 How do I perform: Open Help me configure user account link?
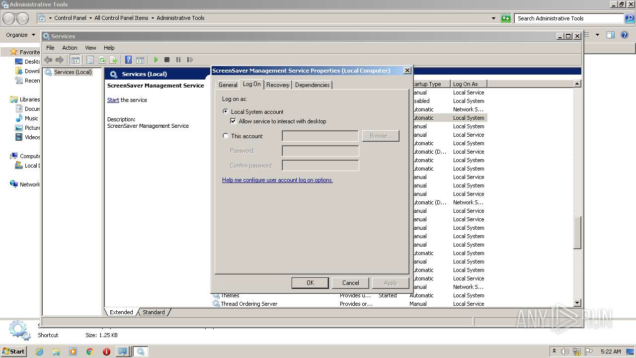(277, 180)
